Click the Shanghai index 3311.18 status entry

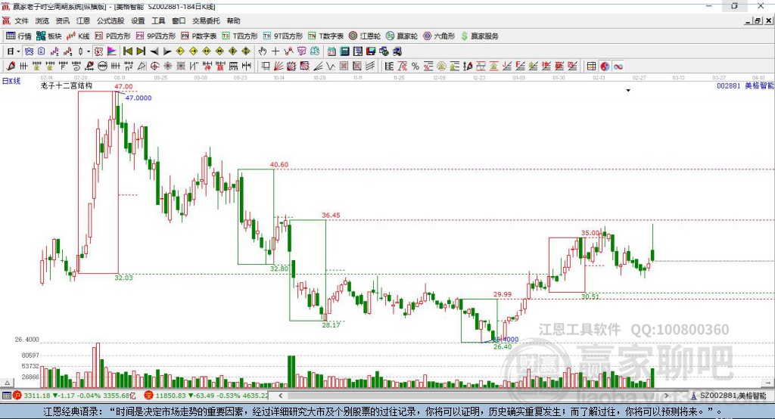[x=74, y=396]
